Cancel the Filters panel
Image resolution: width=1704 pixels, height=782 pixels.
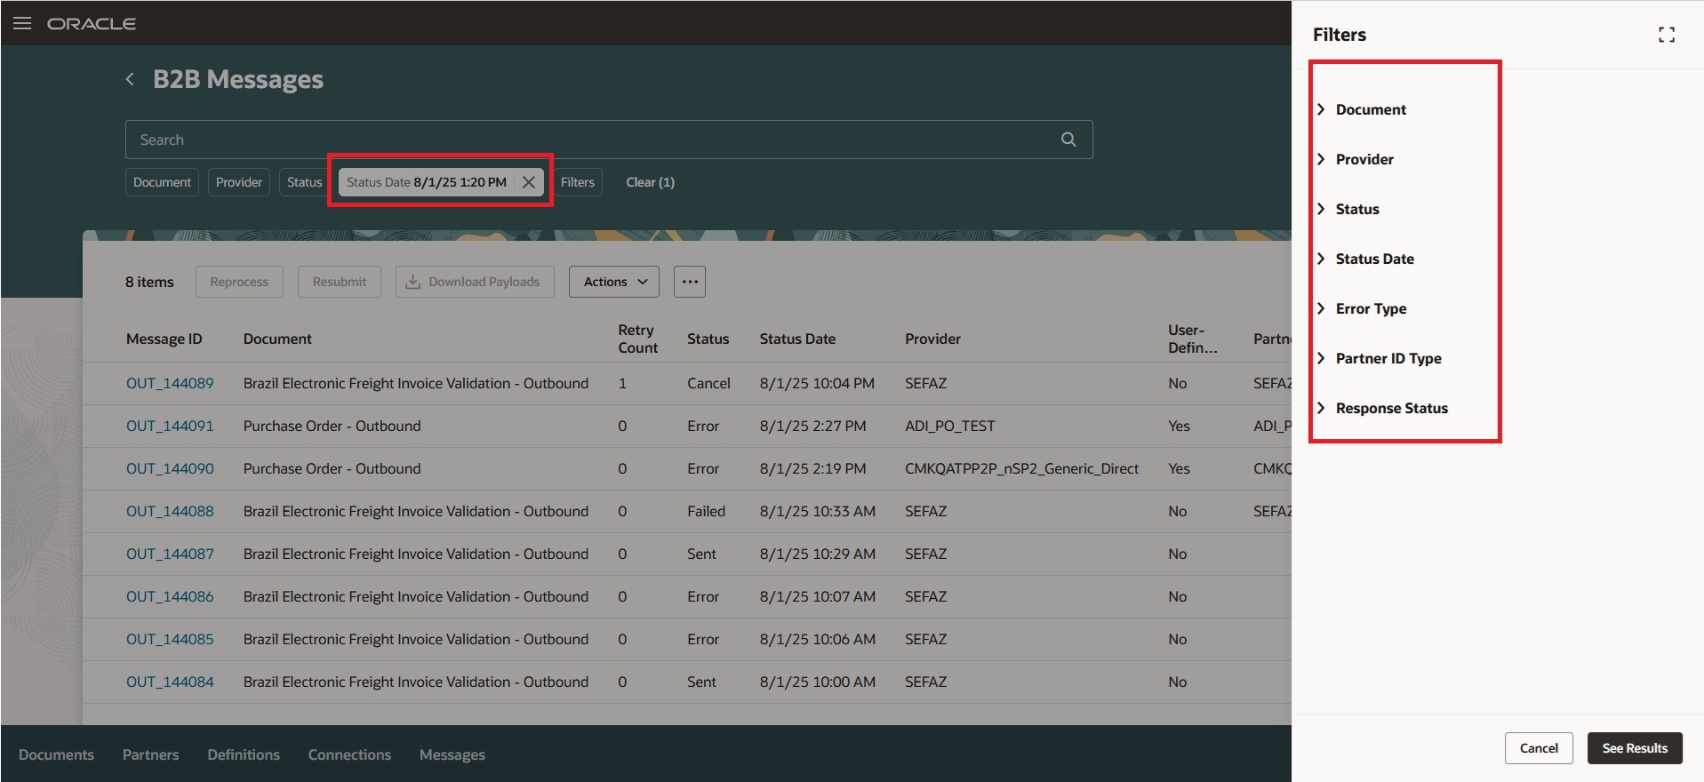coord(1538,748)
